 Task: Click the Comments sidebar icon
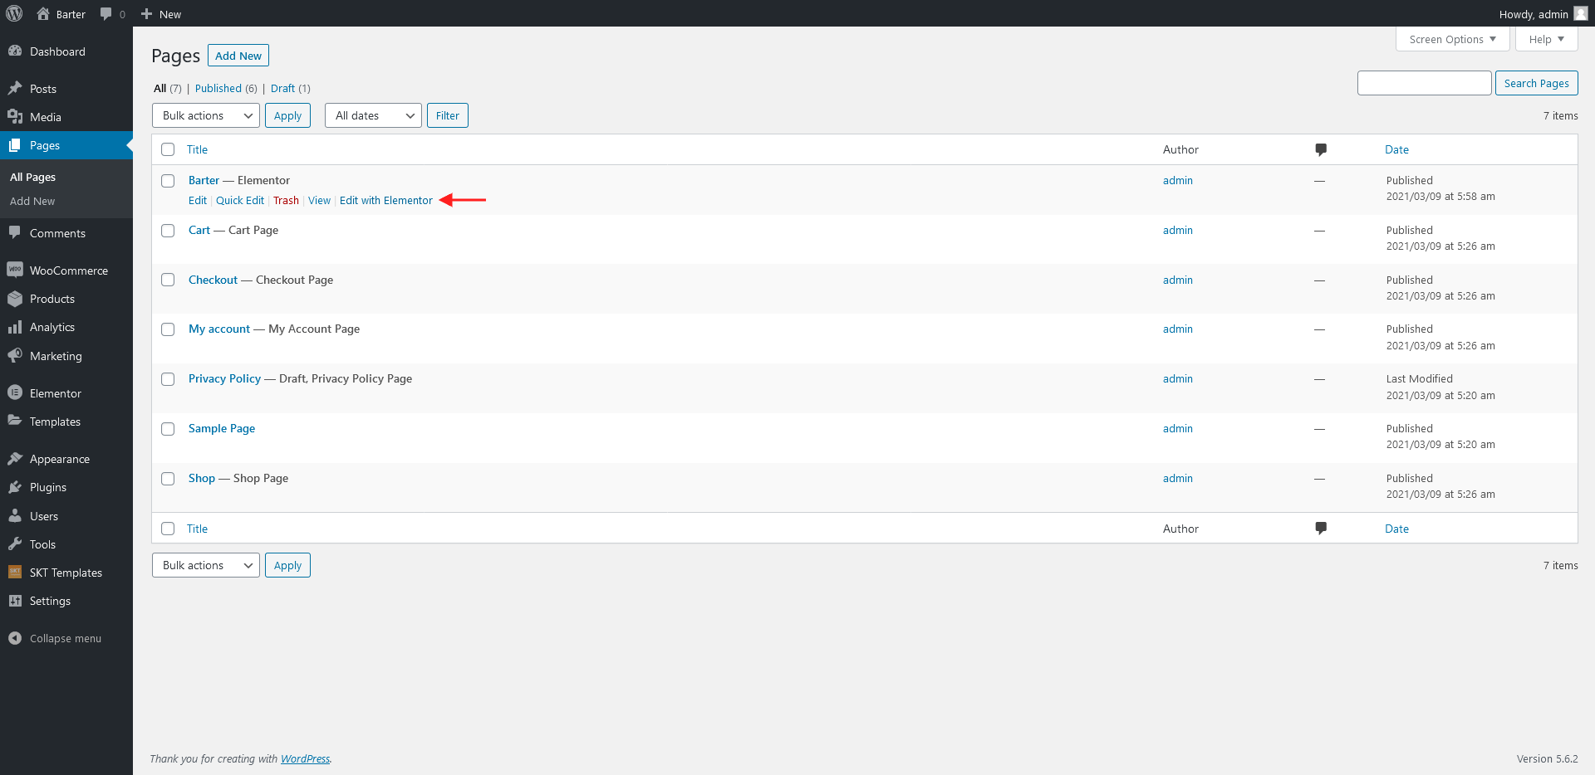click(x=15, y=232)
